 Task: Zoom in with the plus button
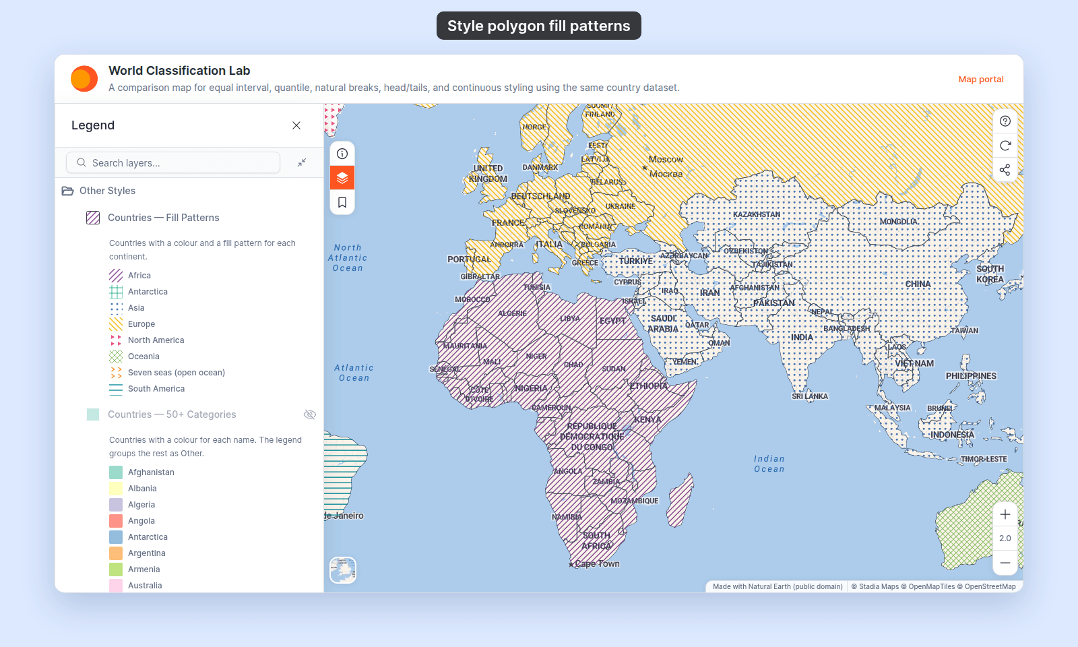[x=1005, y=514]
